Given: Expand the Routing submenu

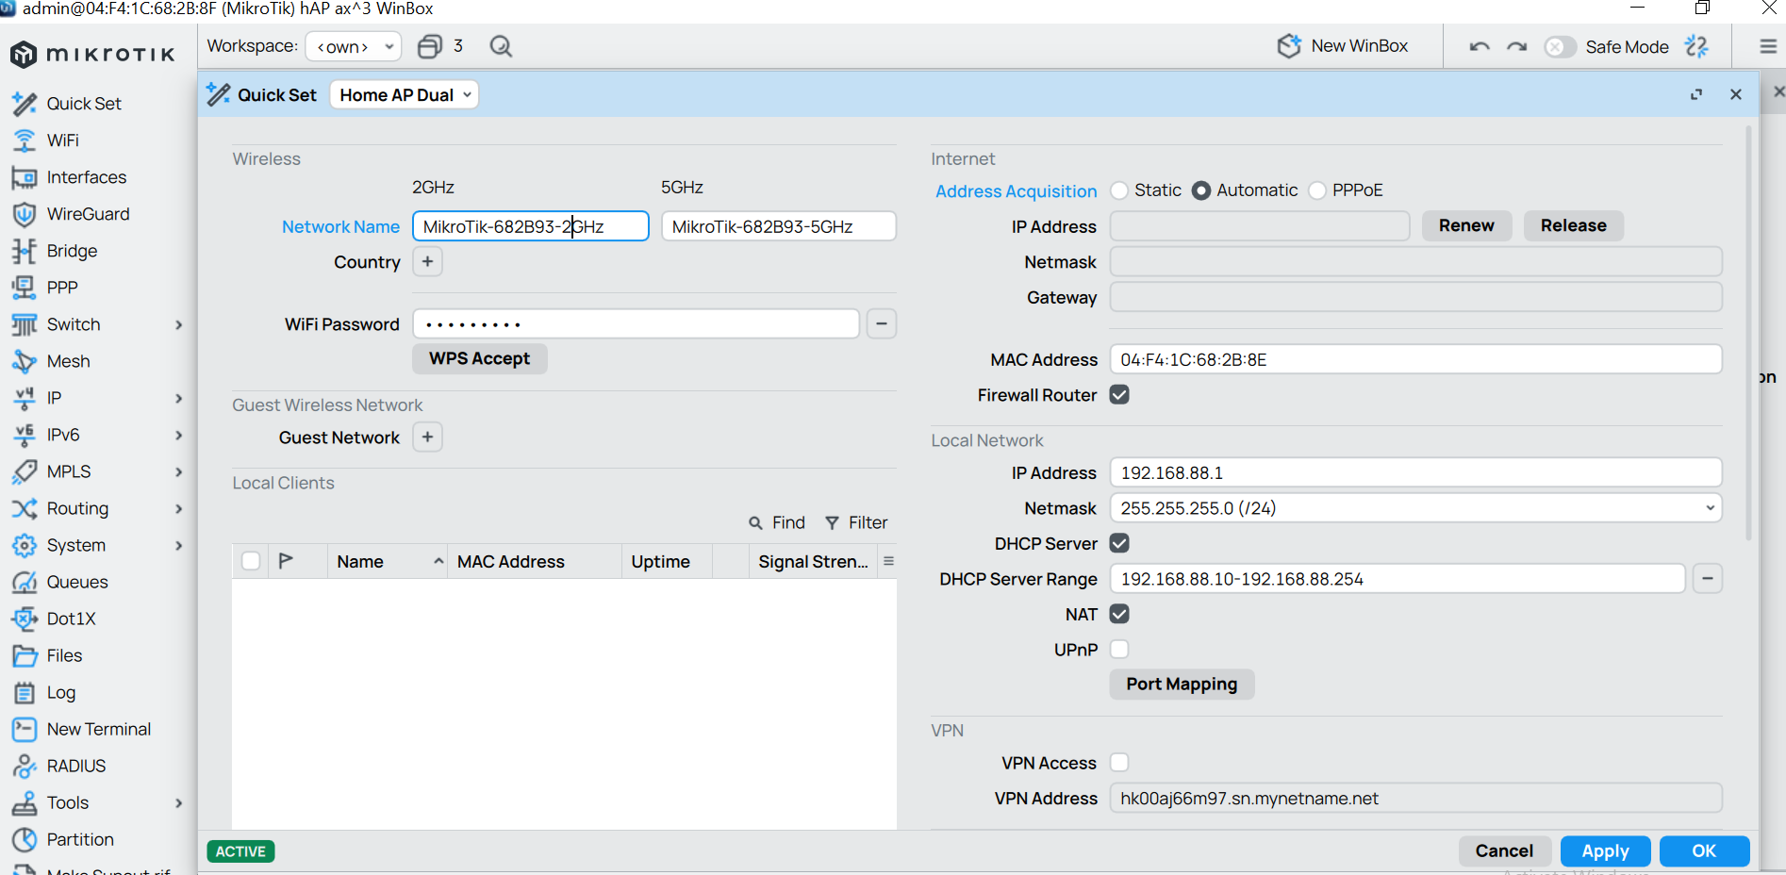Looking at the screenshot, I should click(179, 508).
